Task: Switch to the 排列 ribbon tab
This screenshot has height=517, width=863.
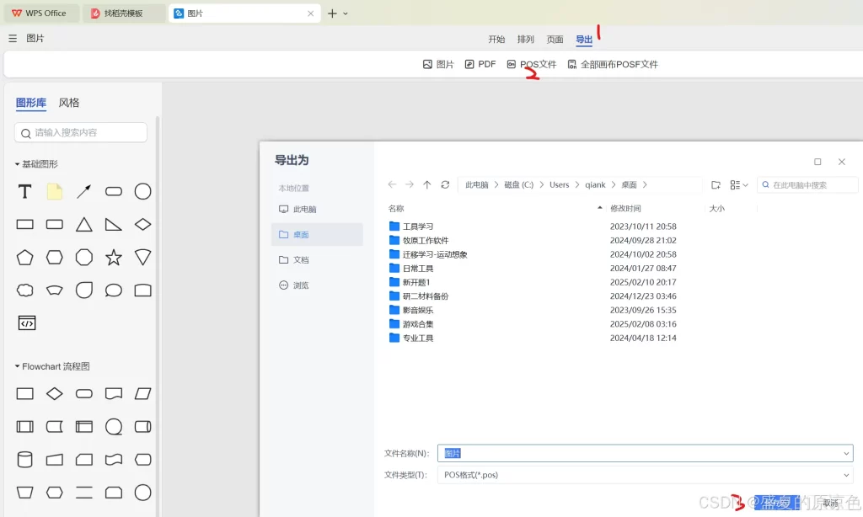Action: point(526,38)
